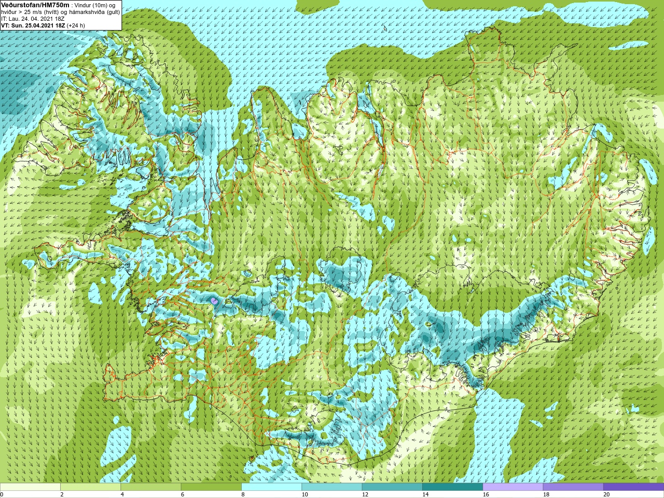Click the 2–4 m/s legend color swatch
This screenshot has width=664, height=498.
pos(90,487)
